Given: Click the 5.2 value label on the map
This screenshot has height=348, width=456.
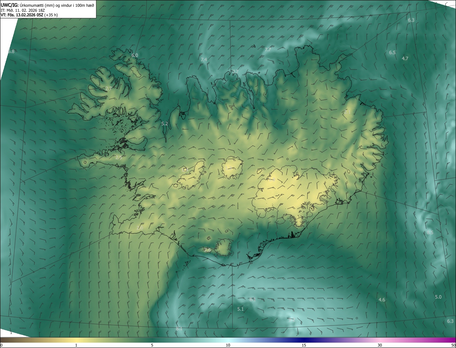Looking at the screenshot, I should (165, 124).
